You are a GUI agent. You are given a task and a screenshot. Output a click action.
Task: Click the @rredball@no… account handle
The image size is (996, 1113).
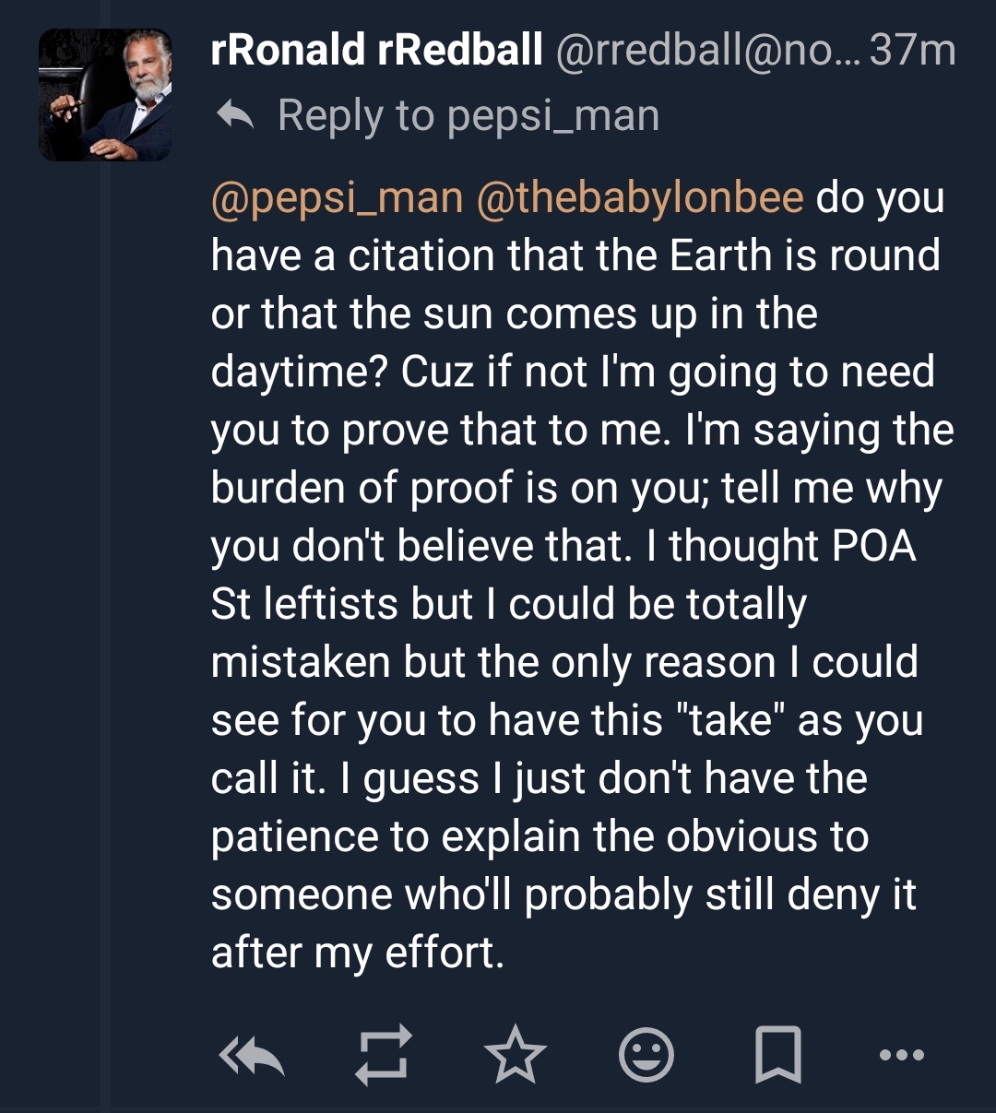pyautogui.click(x=705, y=49)
